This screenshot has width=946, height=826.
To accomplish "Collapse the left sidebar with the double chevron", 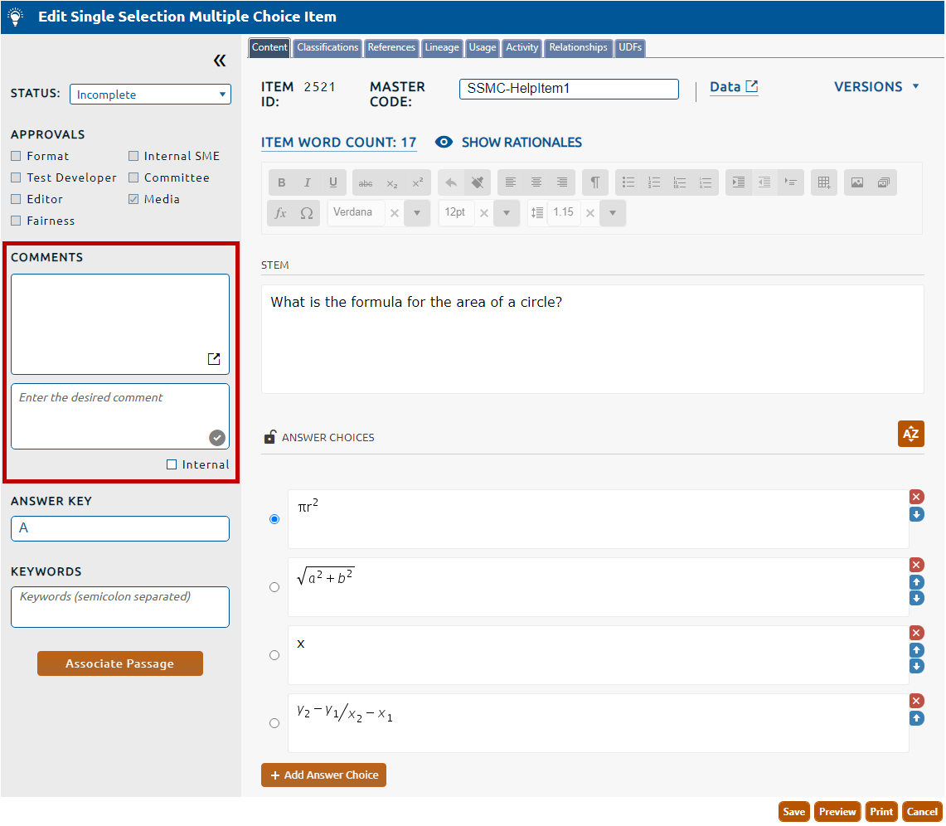I will coord(219,61).
